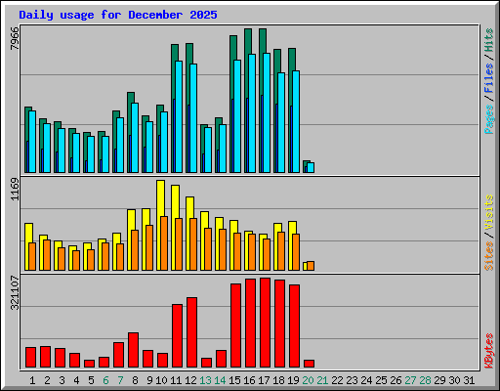This screenshot has width=500, height=391.
Task: Click green weekend day 7 label
Action: click(x=120, y=380)
